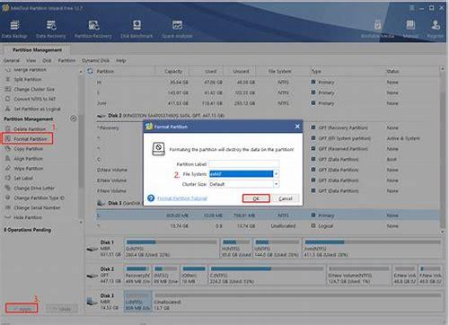Open the title bar menu icon
Image resolution: width=449 pixels, height=325 pixels.
412,8
